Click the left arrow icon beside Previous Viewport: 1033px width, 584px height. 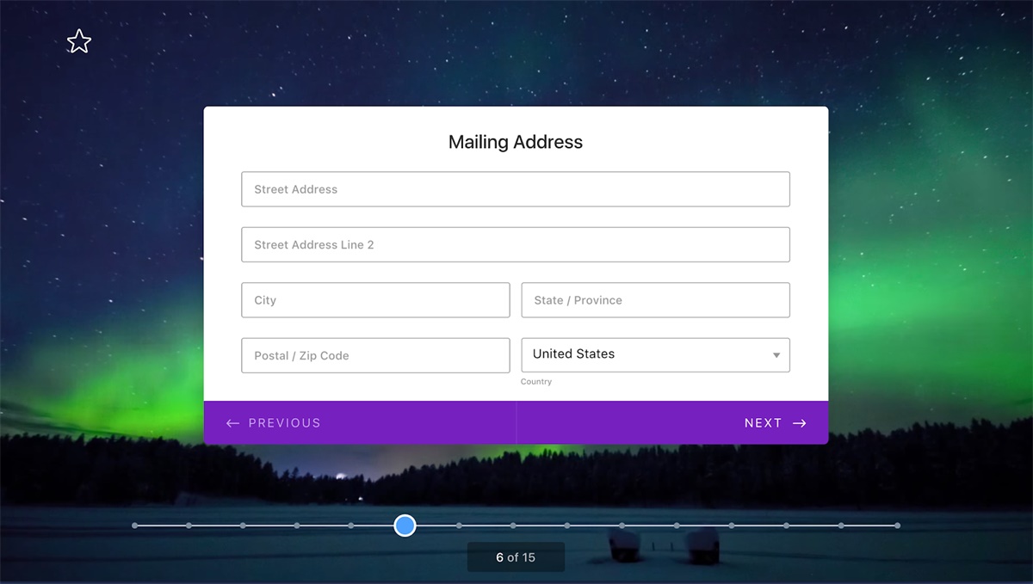[x=232, y=423]
